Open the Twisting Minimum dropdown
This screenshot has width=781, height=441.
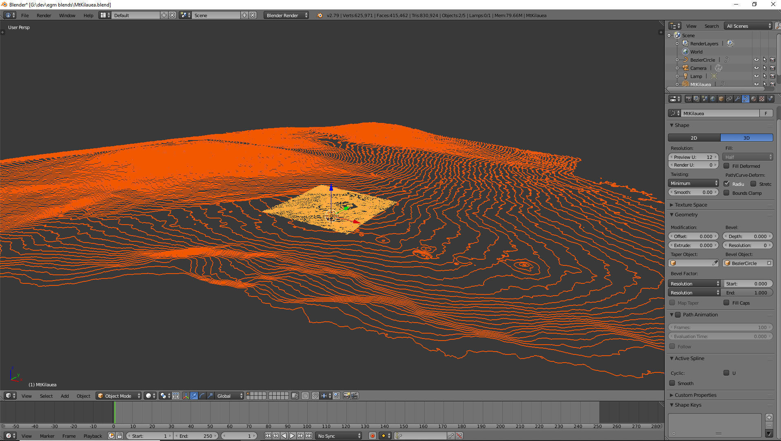pyautogui.click(x=693, y=183)
